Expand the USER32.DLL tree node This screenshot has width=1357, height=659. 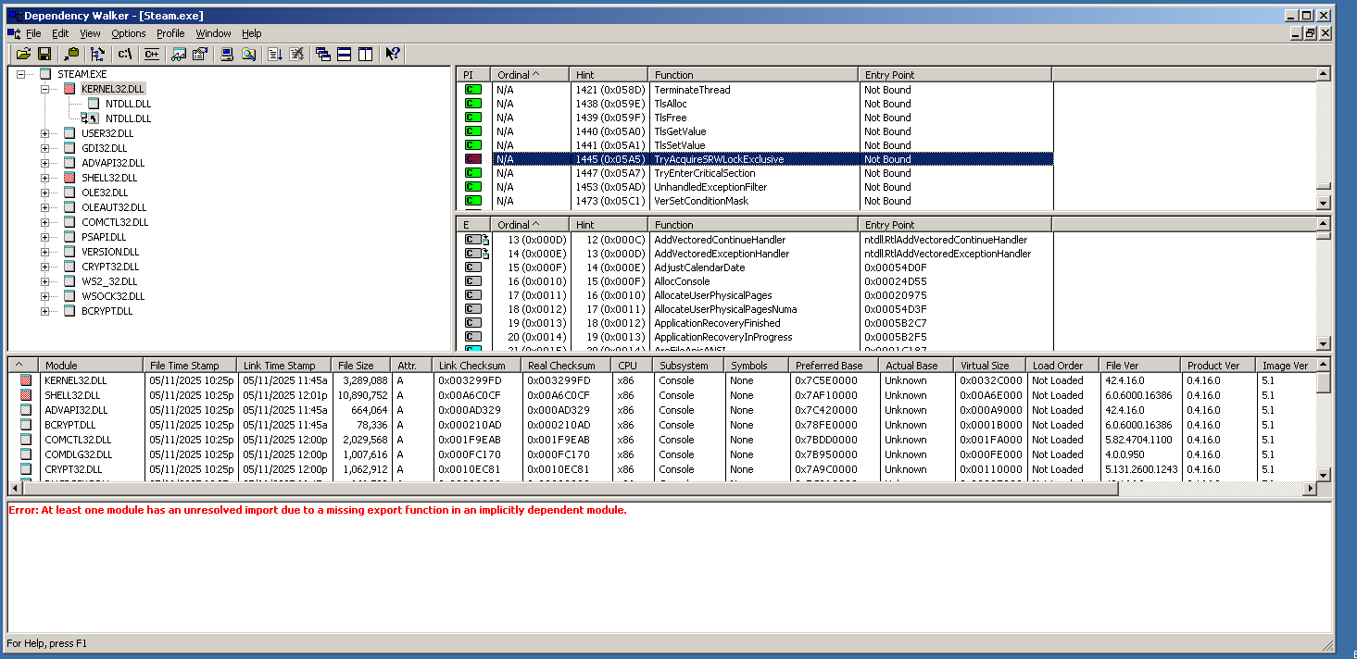(x=44, y=133)
